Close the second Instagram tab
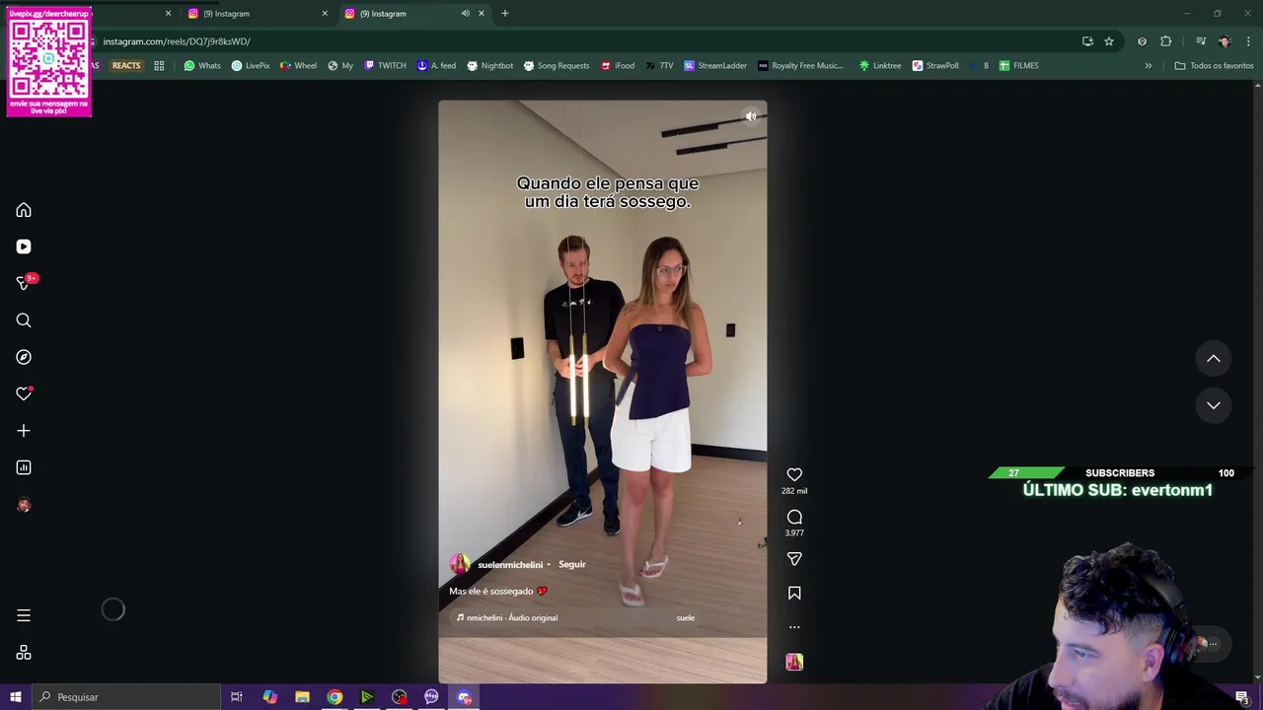 pos(325,14)
